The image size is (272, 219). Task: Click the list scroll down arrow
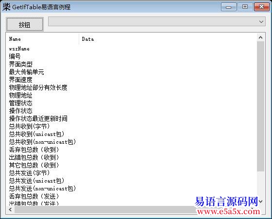point(260,202)
